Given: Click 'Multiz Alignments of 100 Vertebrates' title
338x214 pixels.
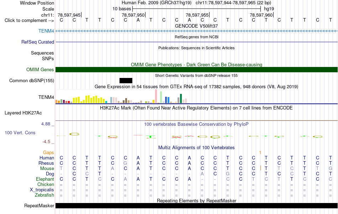Looking at the screenshot, I should (196, 147).
